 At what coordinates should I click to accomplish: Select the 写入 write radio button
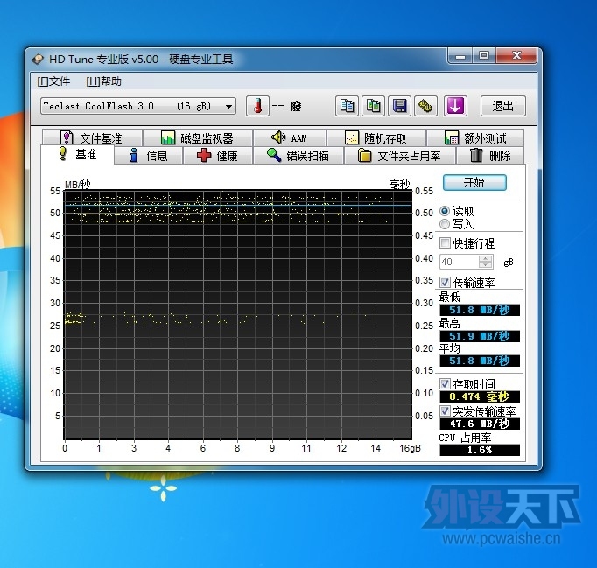[x=445, y=224]
